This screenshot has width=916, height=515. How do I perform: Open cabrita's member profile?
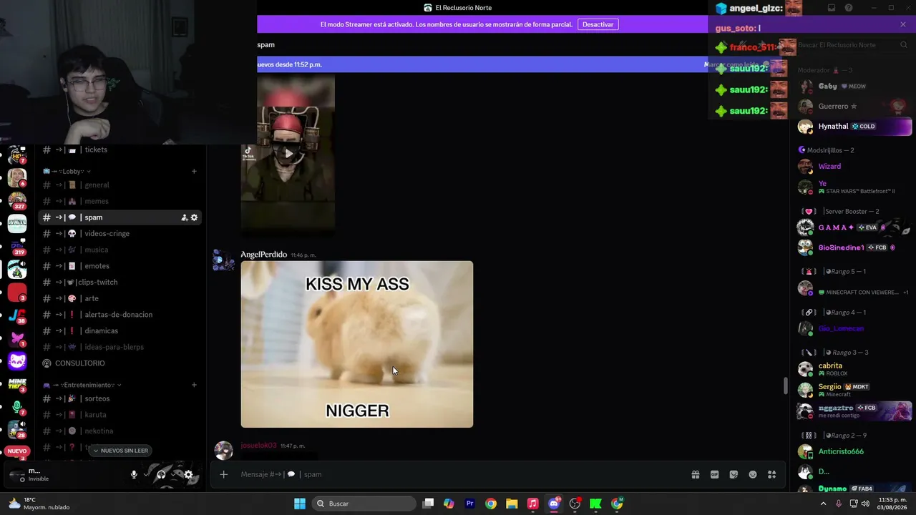click(854, 369)
